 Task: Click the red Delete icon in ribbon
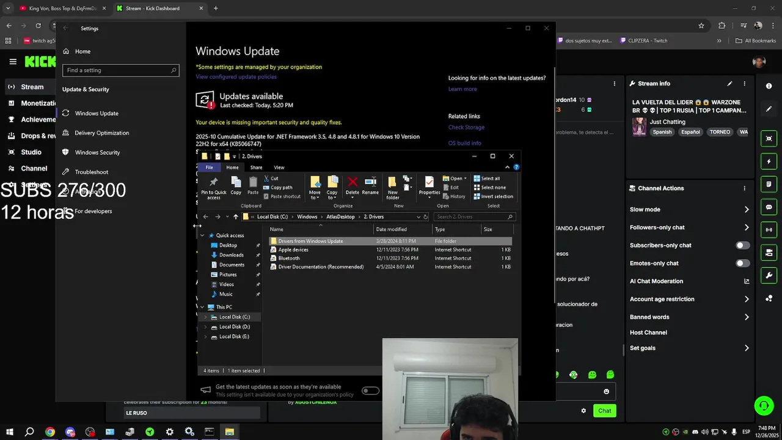click(353, 185)
